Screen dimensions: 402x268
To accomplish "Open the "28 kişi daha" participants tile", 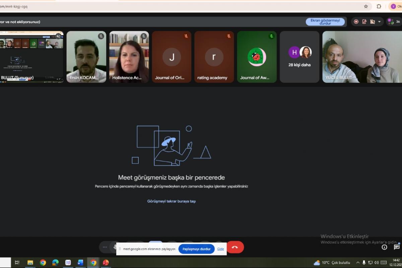I will point(299,57).
